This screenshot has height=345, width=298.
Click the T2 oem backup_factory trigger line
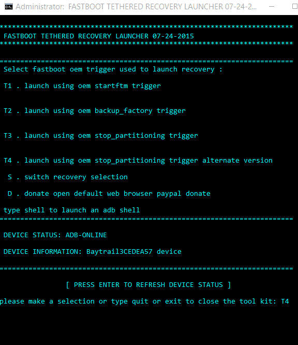point(95,111)
